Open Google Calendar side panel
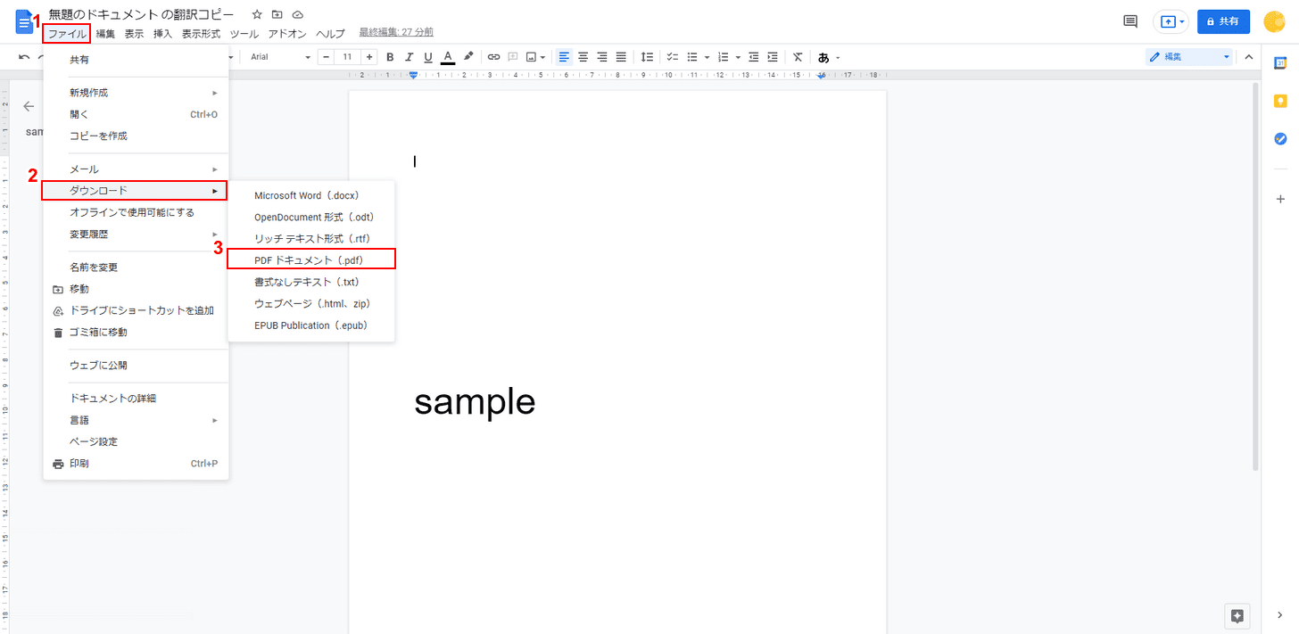This screenshot has height=634, width=1299. 1280,63
